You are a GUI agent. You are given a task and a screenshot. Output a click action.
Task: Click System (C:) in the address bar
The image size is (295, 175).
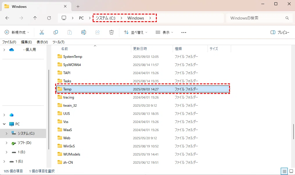click(106, 18)
